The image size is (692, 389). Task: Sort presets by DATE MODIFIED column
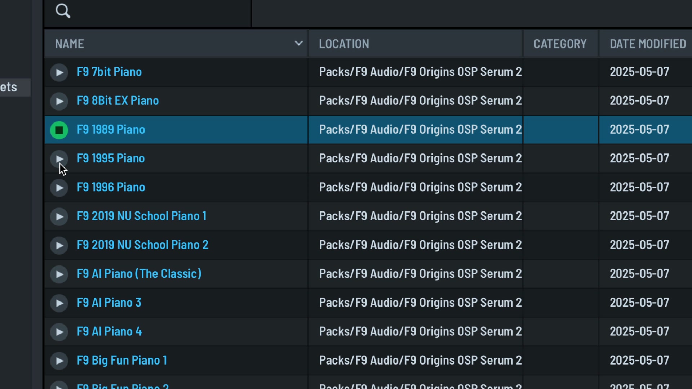(x=646, y=44)
